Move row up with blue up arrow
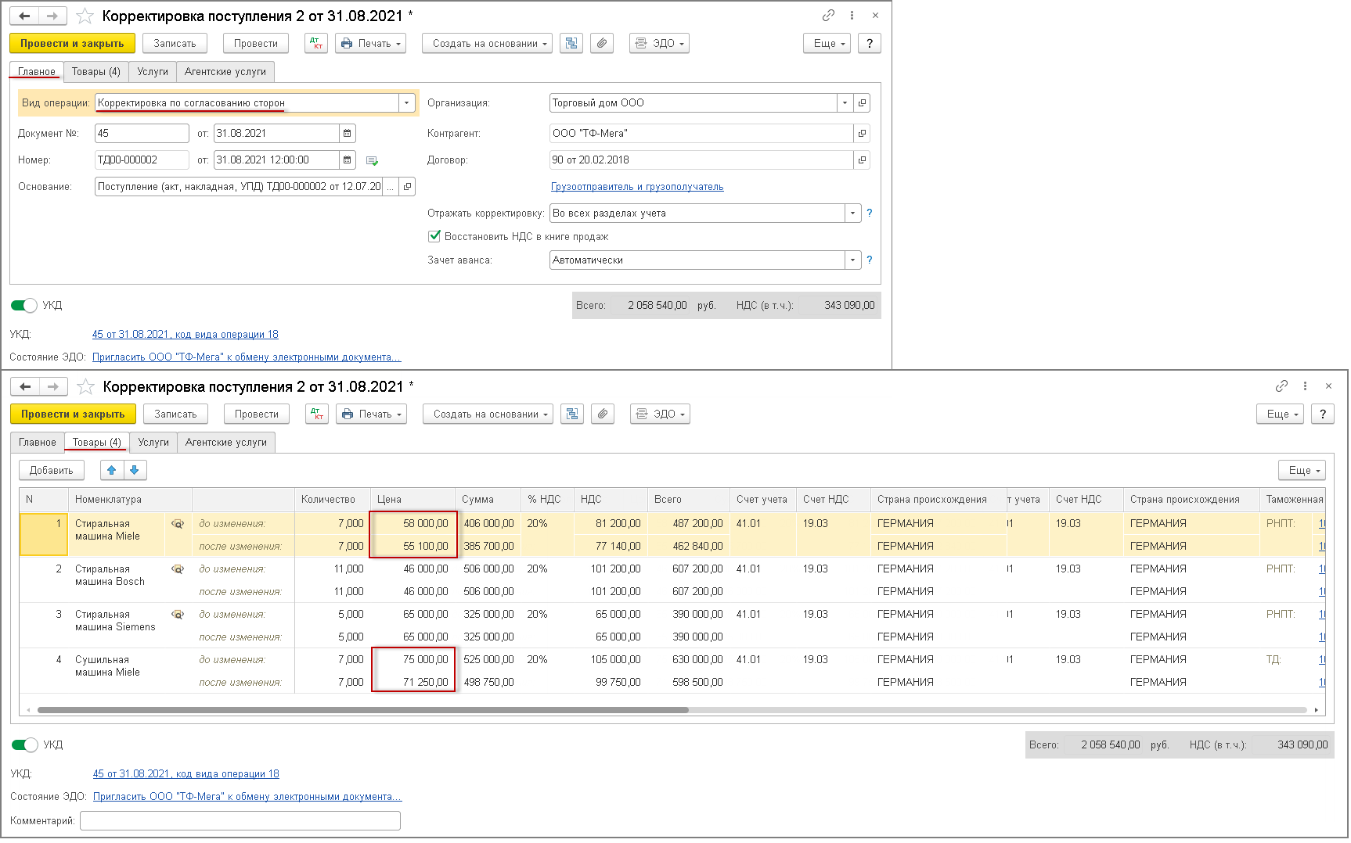This screenshot has height=843, width=1351. [x=112, y=470]
